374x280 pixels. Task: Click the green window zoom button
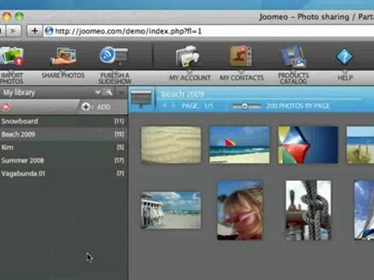pyautogui.click(x=19, y=16)
